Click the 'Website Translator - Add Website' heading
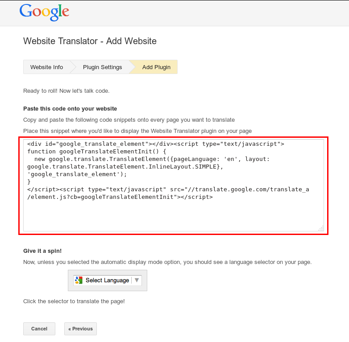The height and width of the screenshot is (342, 349). (90, 41)
